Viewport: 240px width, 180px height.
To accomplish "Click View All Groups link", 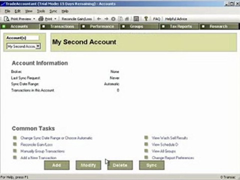I will coord(163,151).
